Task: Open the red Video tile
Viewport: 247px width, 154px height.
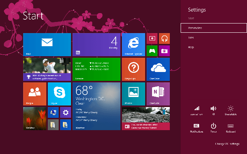Action: [152, 38]
